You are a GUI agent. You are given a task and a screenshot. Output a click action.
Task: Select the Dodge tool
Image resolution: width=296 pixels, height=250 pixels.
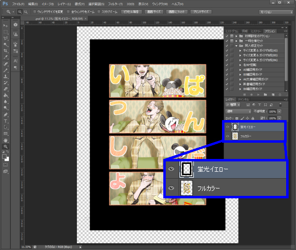point(5,108)
